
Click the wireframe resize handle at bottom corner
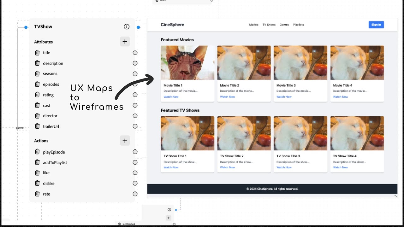tap(396, 196)
